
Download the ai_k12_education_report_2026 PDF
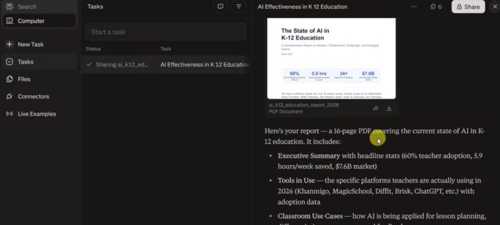click(389, 108)
